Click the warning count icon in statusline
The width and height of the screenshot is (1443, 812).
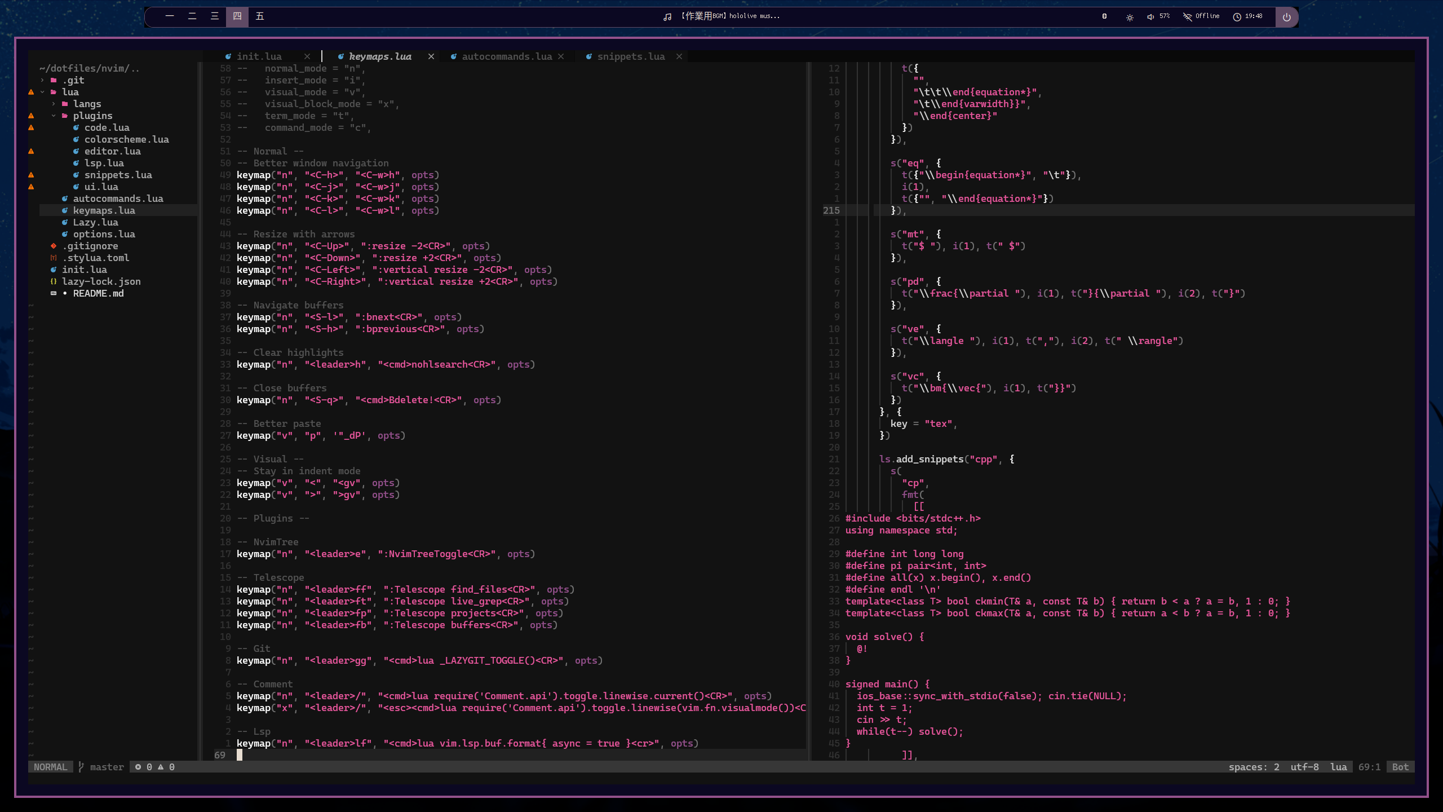click(161, 767)
